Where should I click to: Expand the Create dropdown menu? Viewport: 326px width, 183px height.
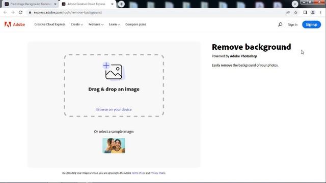pos(77,24)
